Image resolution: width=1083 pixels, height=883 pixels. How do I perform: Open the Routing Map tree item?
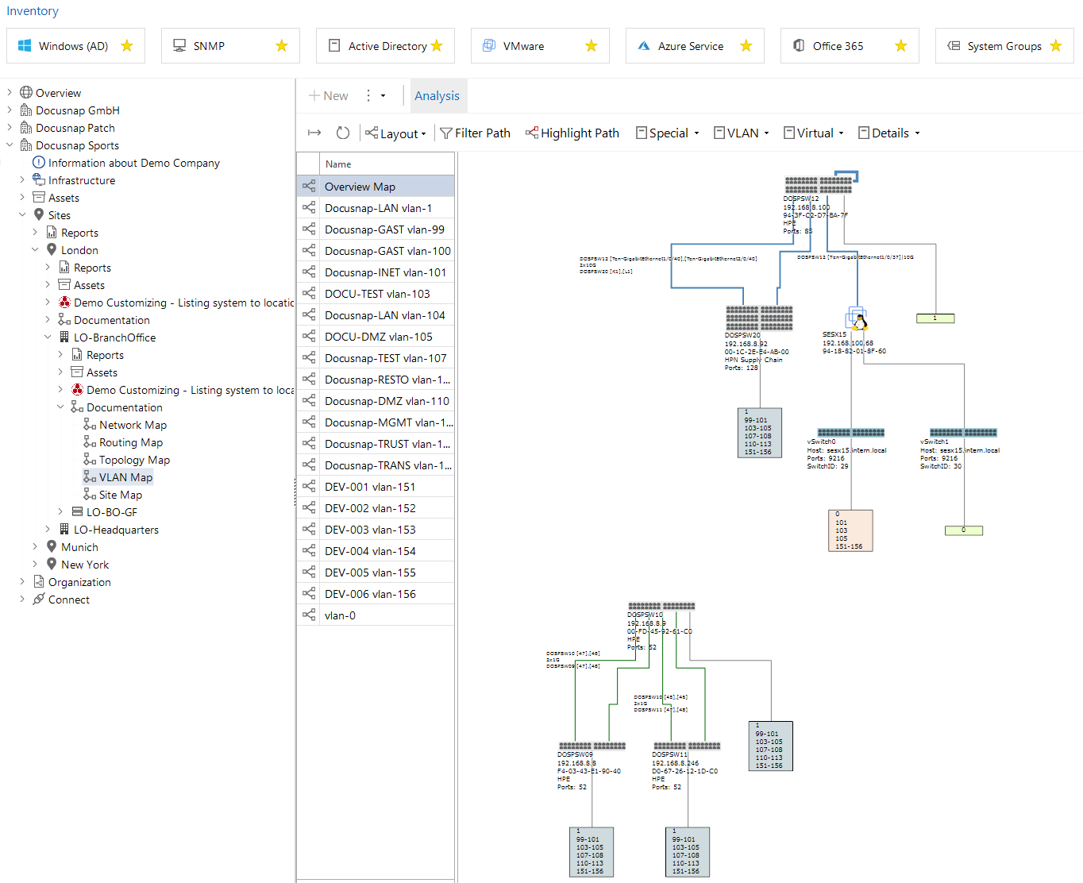131,442
